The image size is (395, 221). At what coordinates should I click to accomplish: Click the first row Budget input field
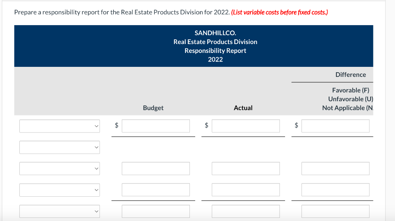[x=156, y=126]
